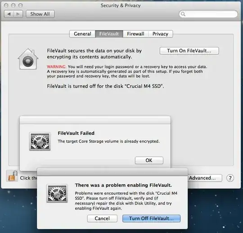The width and height of the screenshot is (243, 233).
Task: Go back with the left arrow button
Action: [x=9, y=14]
